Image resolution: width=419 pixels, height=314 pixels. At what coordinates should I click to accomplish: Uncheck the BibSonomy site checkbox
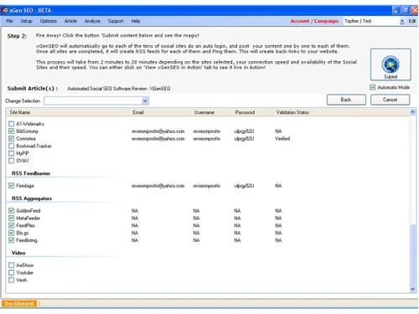point(11,131)
